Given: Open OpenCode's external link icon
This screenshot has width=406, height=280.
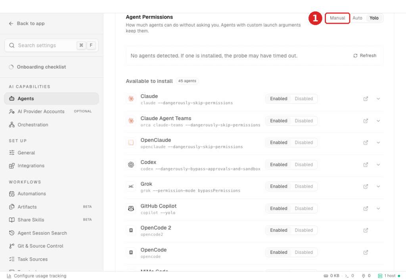Looking at the screenshot, I should [366, 252].
